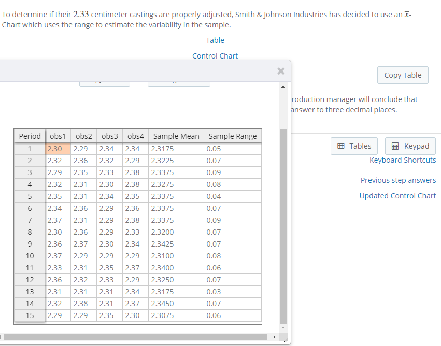Click sample mean 2.3450 in period 14
This screenshot has width=441, height=346.
click(176, 304)
